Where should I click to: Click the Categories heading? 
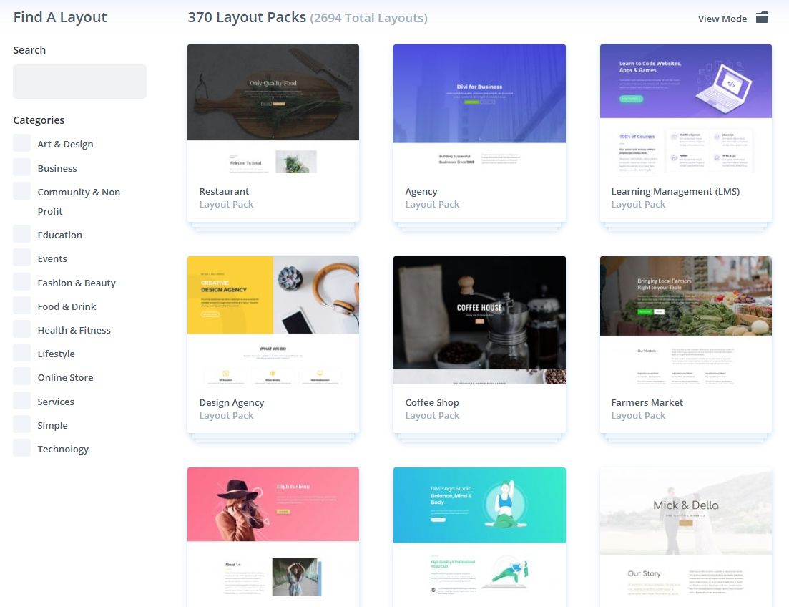click(39, 120)
